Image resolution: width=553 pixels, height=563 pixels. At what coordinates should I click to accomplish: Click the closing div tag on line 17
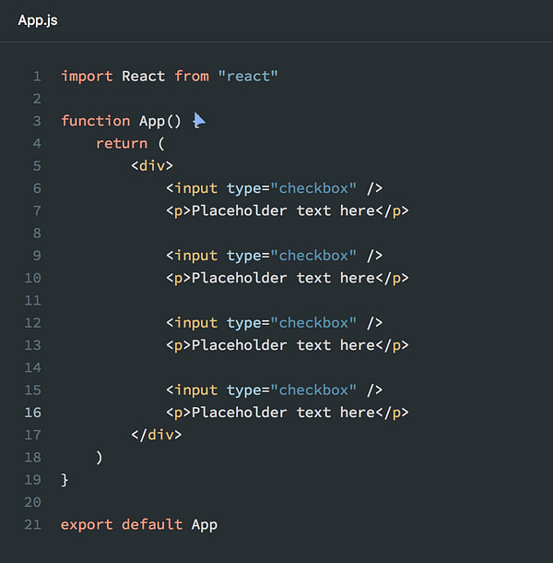pos(157,435)
